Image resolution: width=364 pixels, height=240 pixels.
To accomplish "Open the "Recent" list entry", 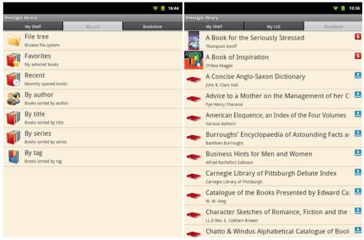I will pyautogui.click(x=93, y=79).
